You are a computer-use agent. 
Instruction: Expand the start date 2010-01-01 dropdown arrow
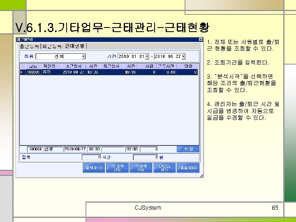[x=147, y=56]
